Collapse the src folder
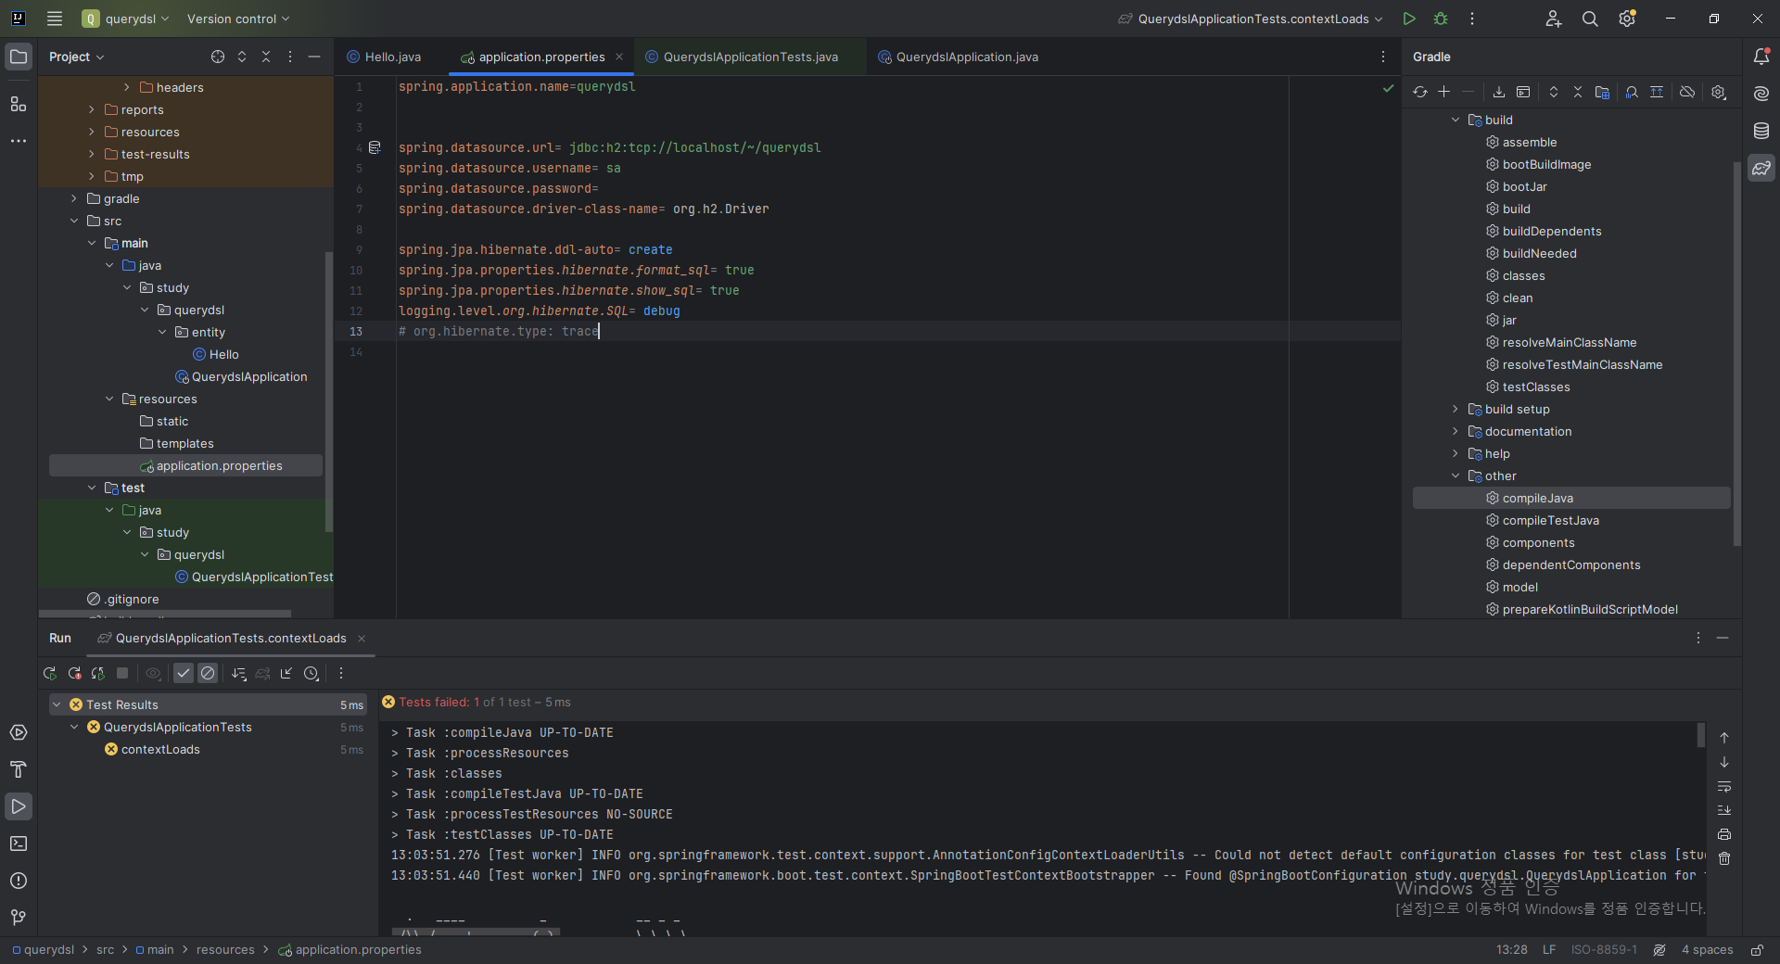 [74, 221]
